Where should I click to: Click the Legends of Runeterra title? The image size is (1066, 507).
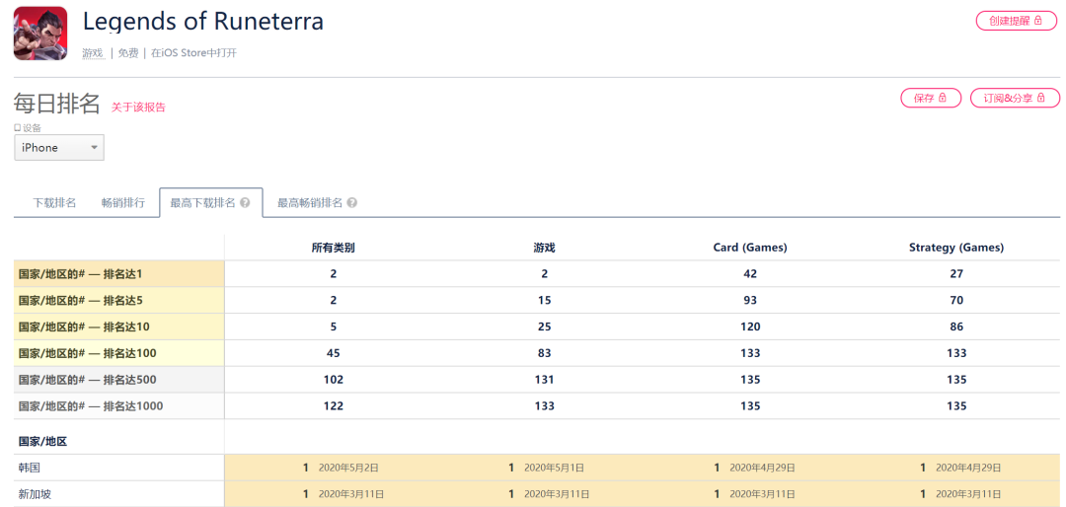(202, 22)
